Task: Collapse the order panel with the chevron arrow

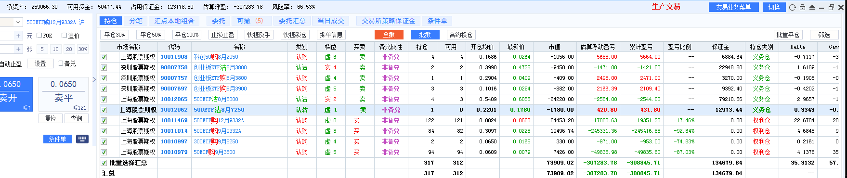Action: [94, 79]
